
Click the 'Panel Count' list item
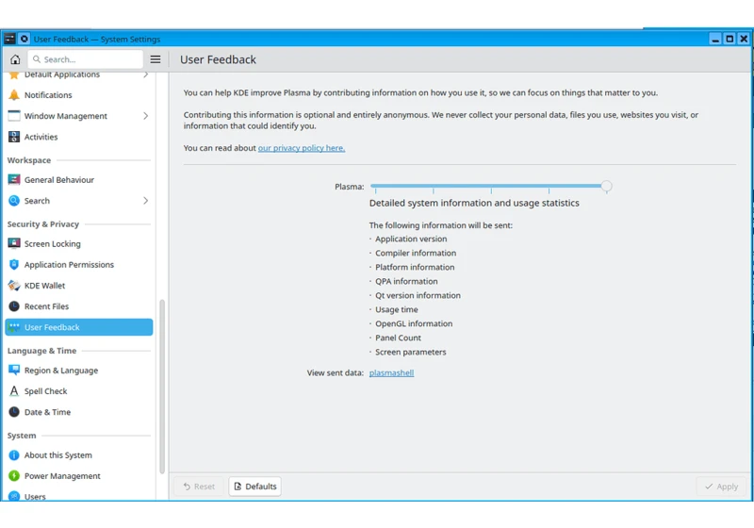click(398, 338)
